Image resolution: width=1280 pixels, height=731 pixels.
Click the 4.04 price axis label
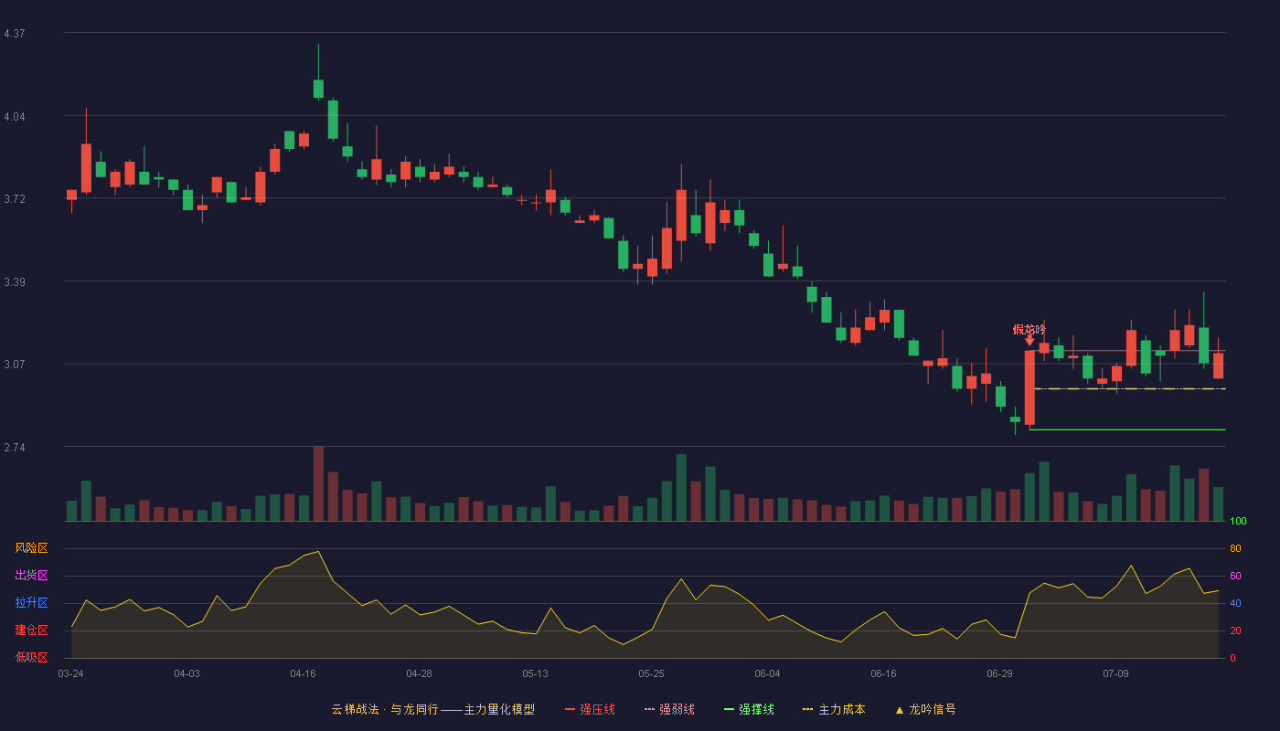[15, 117]
